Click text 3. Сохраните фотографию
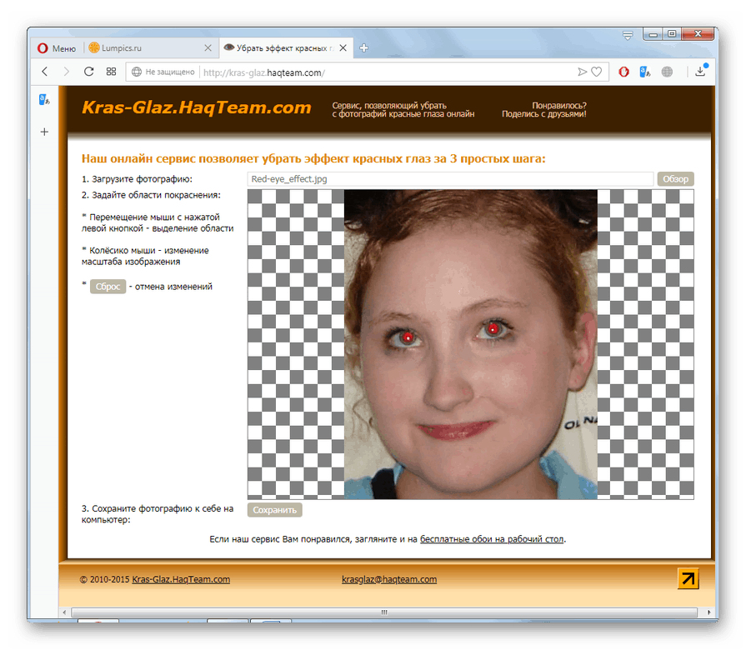 (x=157, y=514)
